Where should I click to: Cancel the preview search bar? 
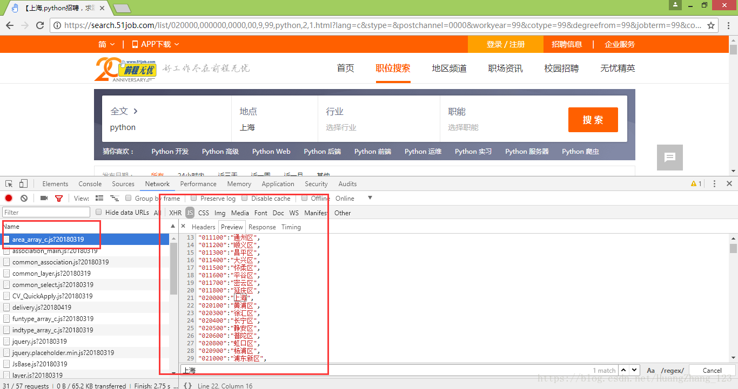(712, 370)
